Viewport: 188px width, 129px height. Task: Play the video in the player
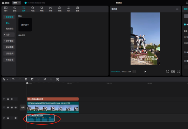[145, 72]
